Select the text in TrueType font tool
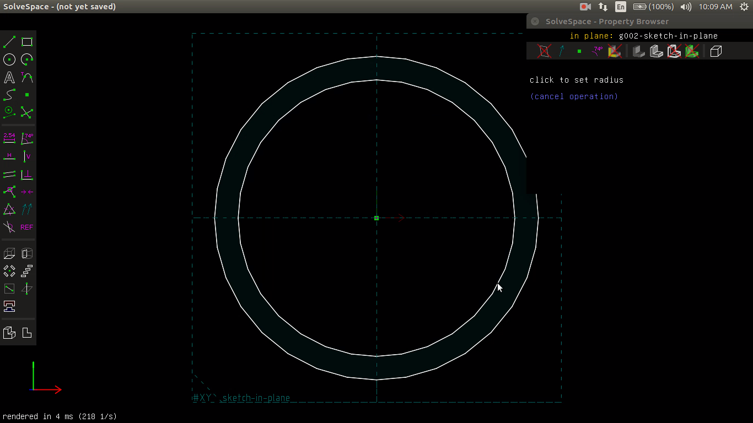The width and height of the screenshot is (753, 423). point(9,77)
